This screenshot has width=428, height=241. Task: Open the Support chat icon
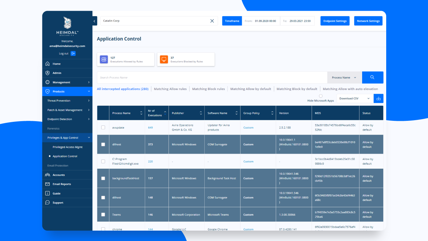[47, 203]
